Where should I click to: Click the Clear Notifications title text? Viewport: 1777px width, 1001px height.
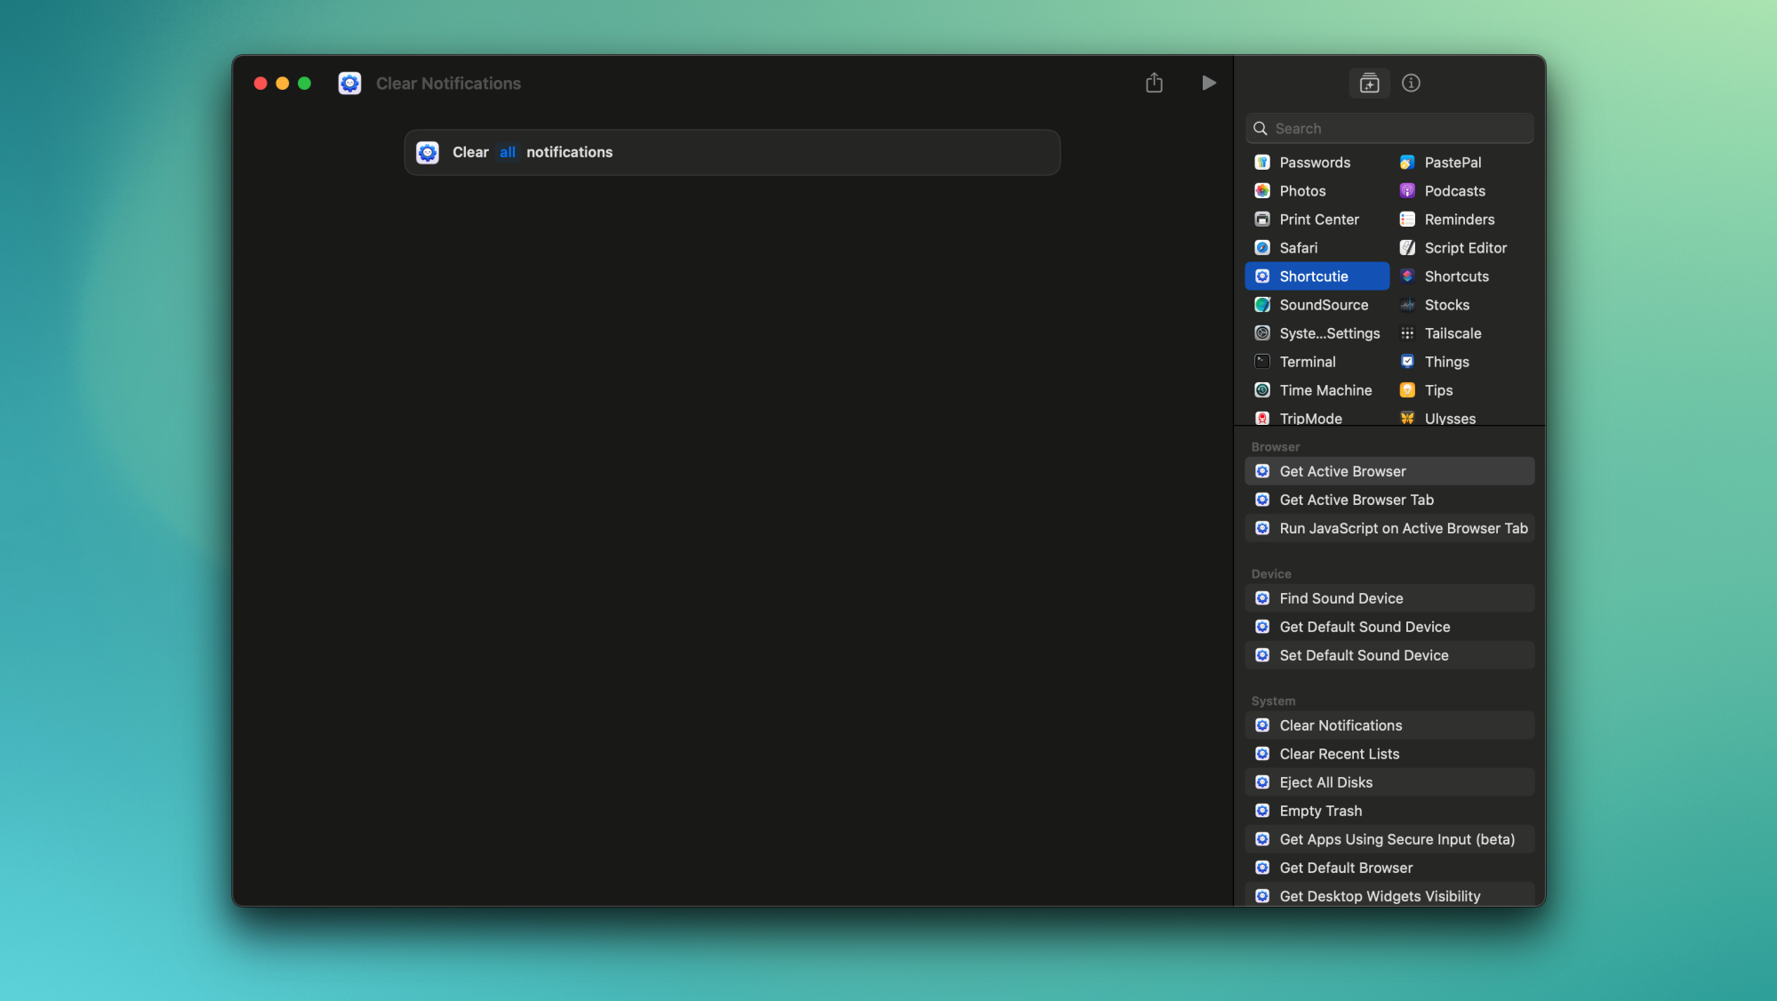tap(448, 83)
